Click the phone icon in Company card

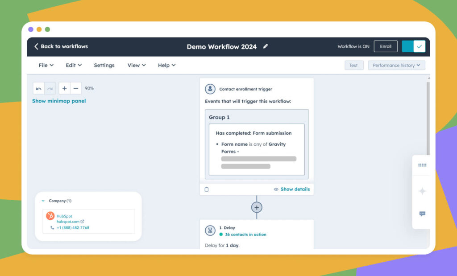pyautogui.click(x=52, y=228)
